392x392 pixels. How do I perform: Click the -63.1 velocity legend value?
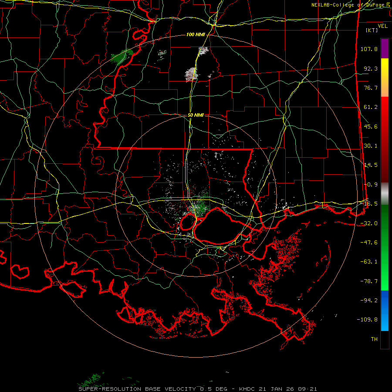(x=369, y=262)
